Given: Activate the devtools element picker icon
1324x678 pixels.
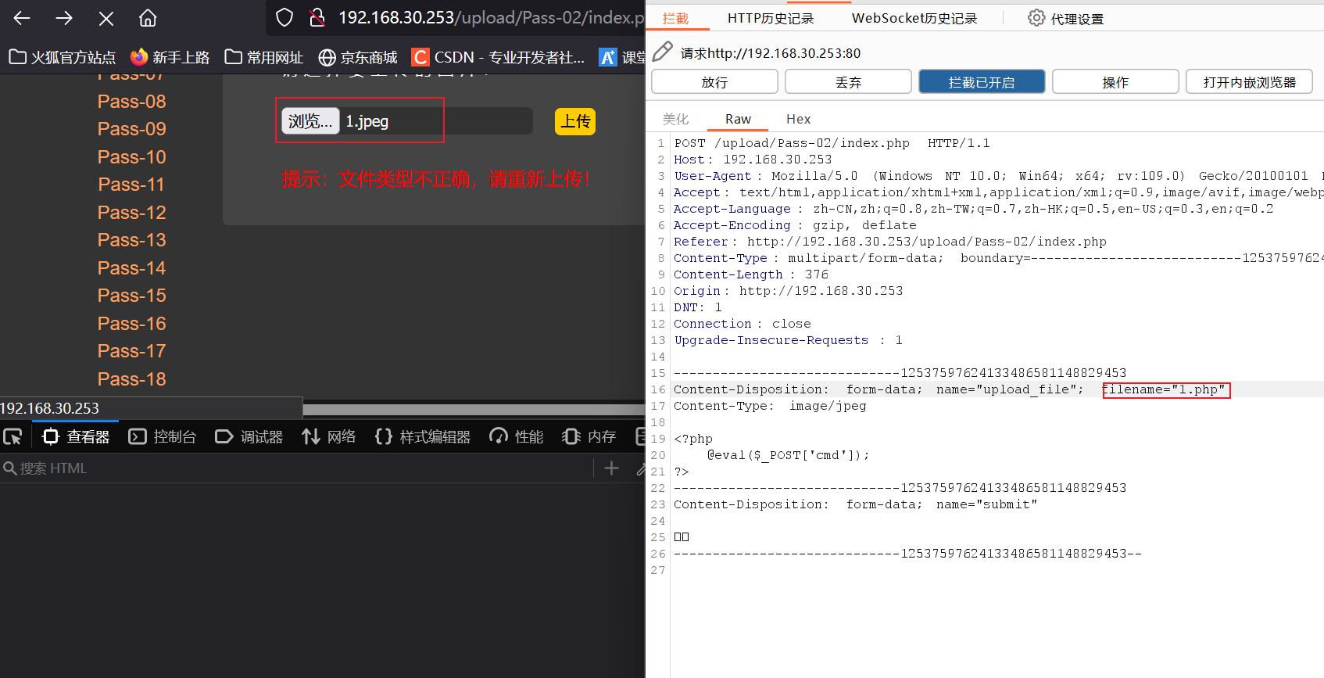Looking at the screenshot, I should (13, 436).
